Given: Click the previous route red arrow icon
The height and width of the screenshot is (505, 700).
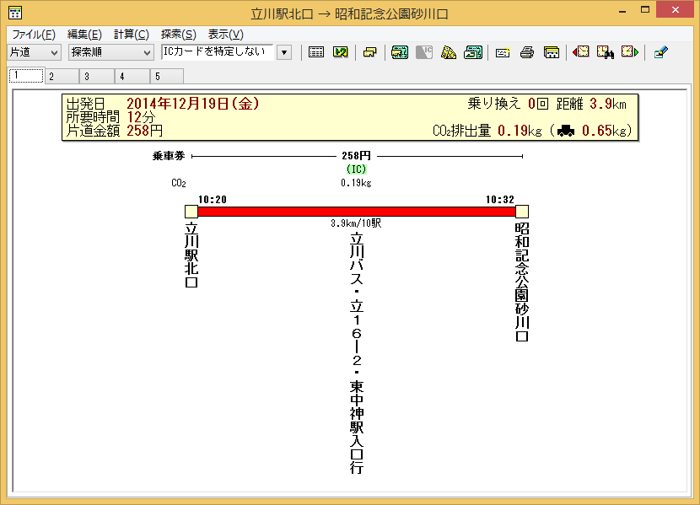Looking at the screenshot, I should pyautogui.click(x=581, y=52).
